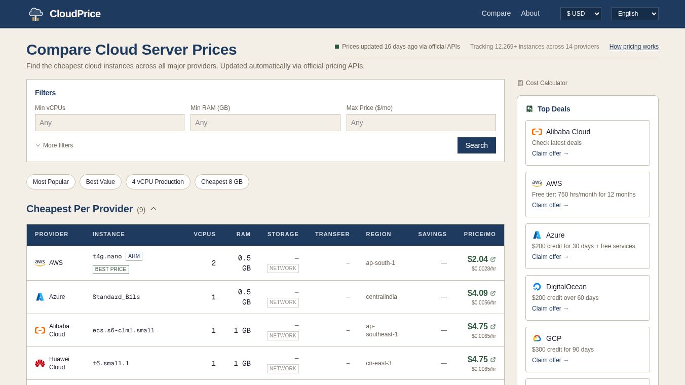Click the Azure logo in Top Deals
This screenshot has height=385, width=685.
pyautogui.click(x=537, y=235)
